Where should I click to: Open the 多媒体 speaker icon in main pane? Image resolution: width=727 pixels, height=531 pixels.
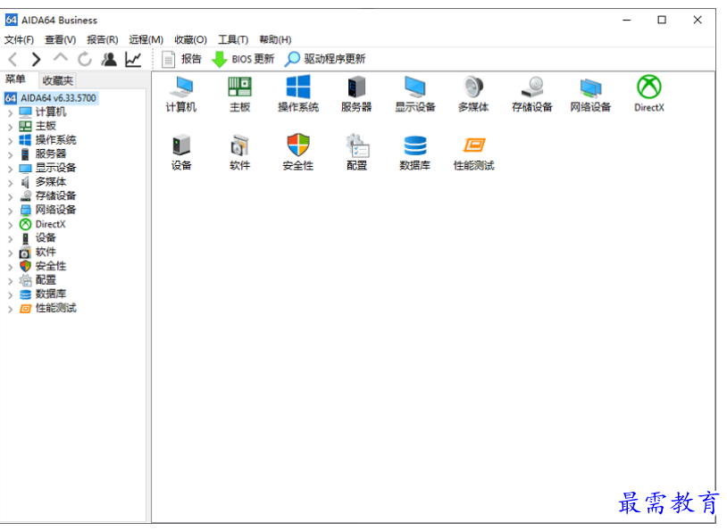click(x=473, y=94)
